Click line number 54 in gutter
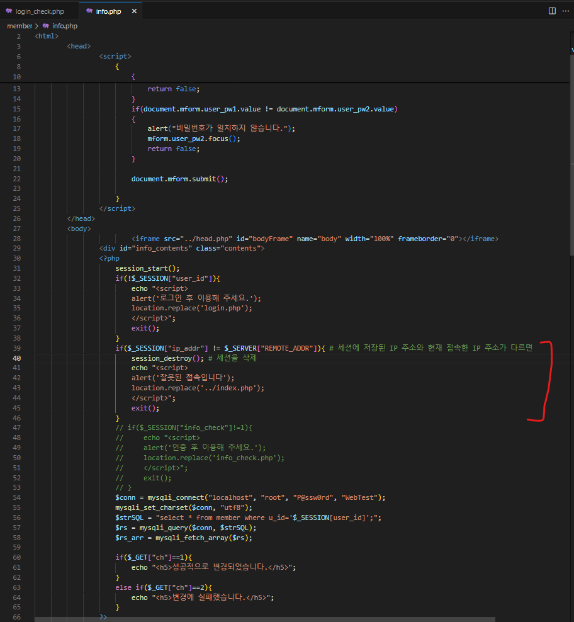The height and width of the screenshot is (622, 574). (16, 497)
